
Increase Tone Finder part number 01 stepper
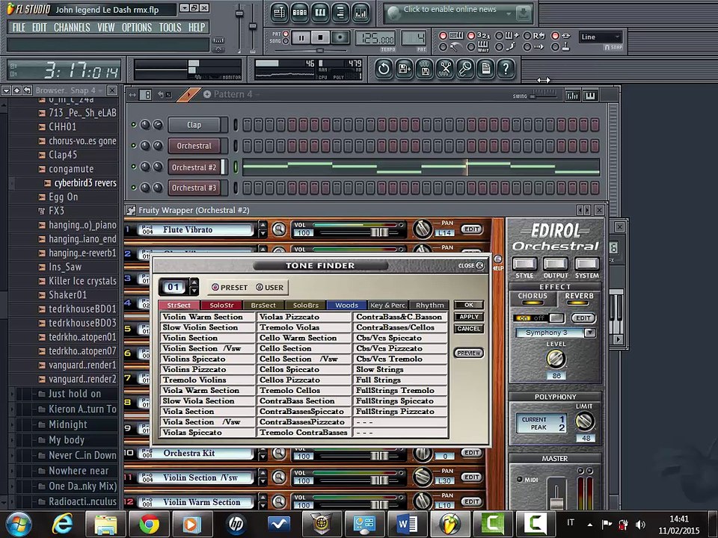click(194, 283)
